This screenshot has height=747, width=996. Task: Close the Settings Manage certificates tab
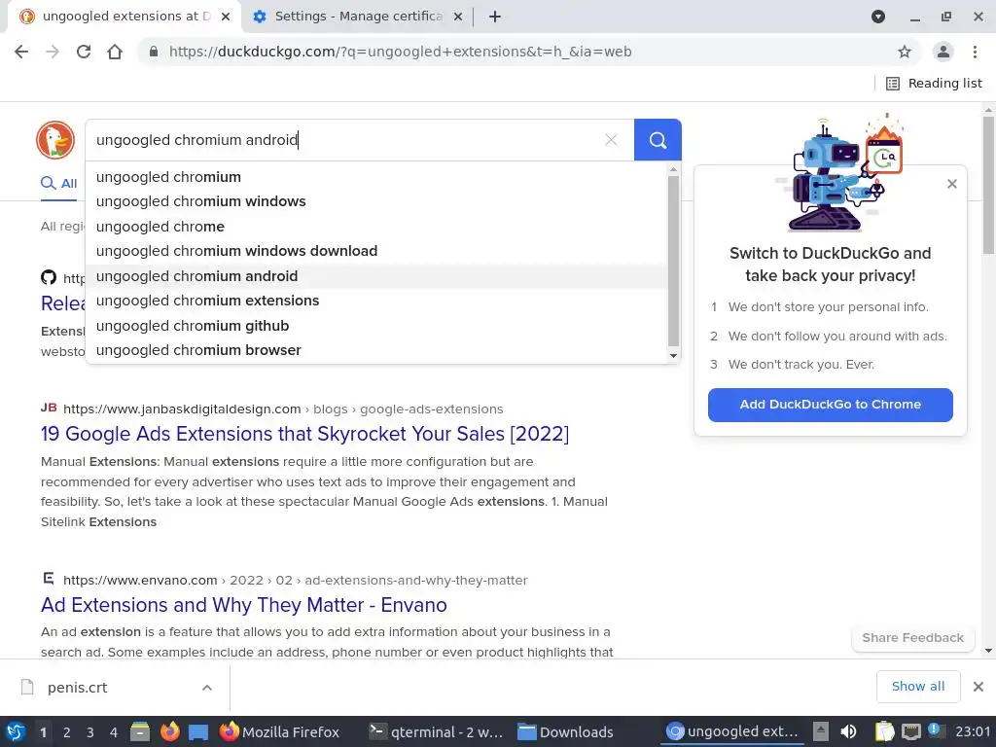(458, 17)
